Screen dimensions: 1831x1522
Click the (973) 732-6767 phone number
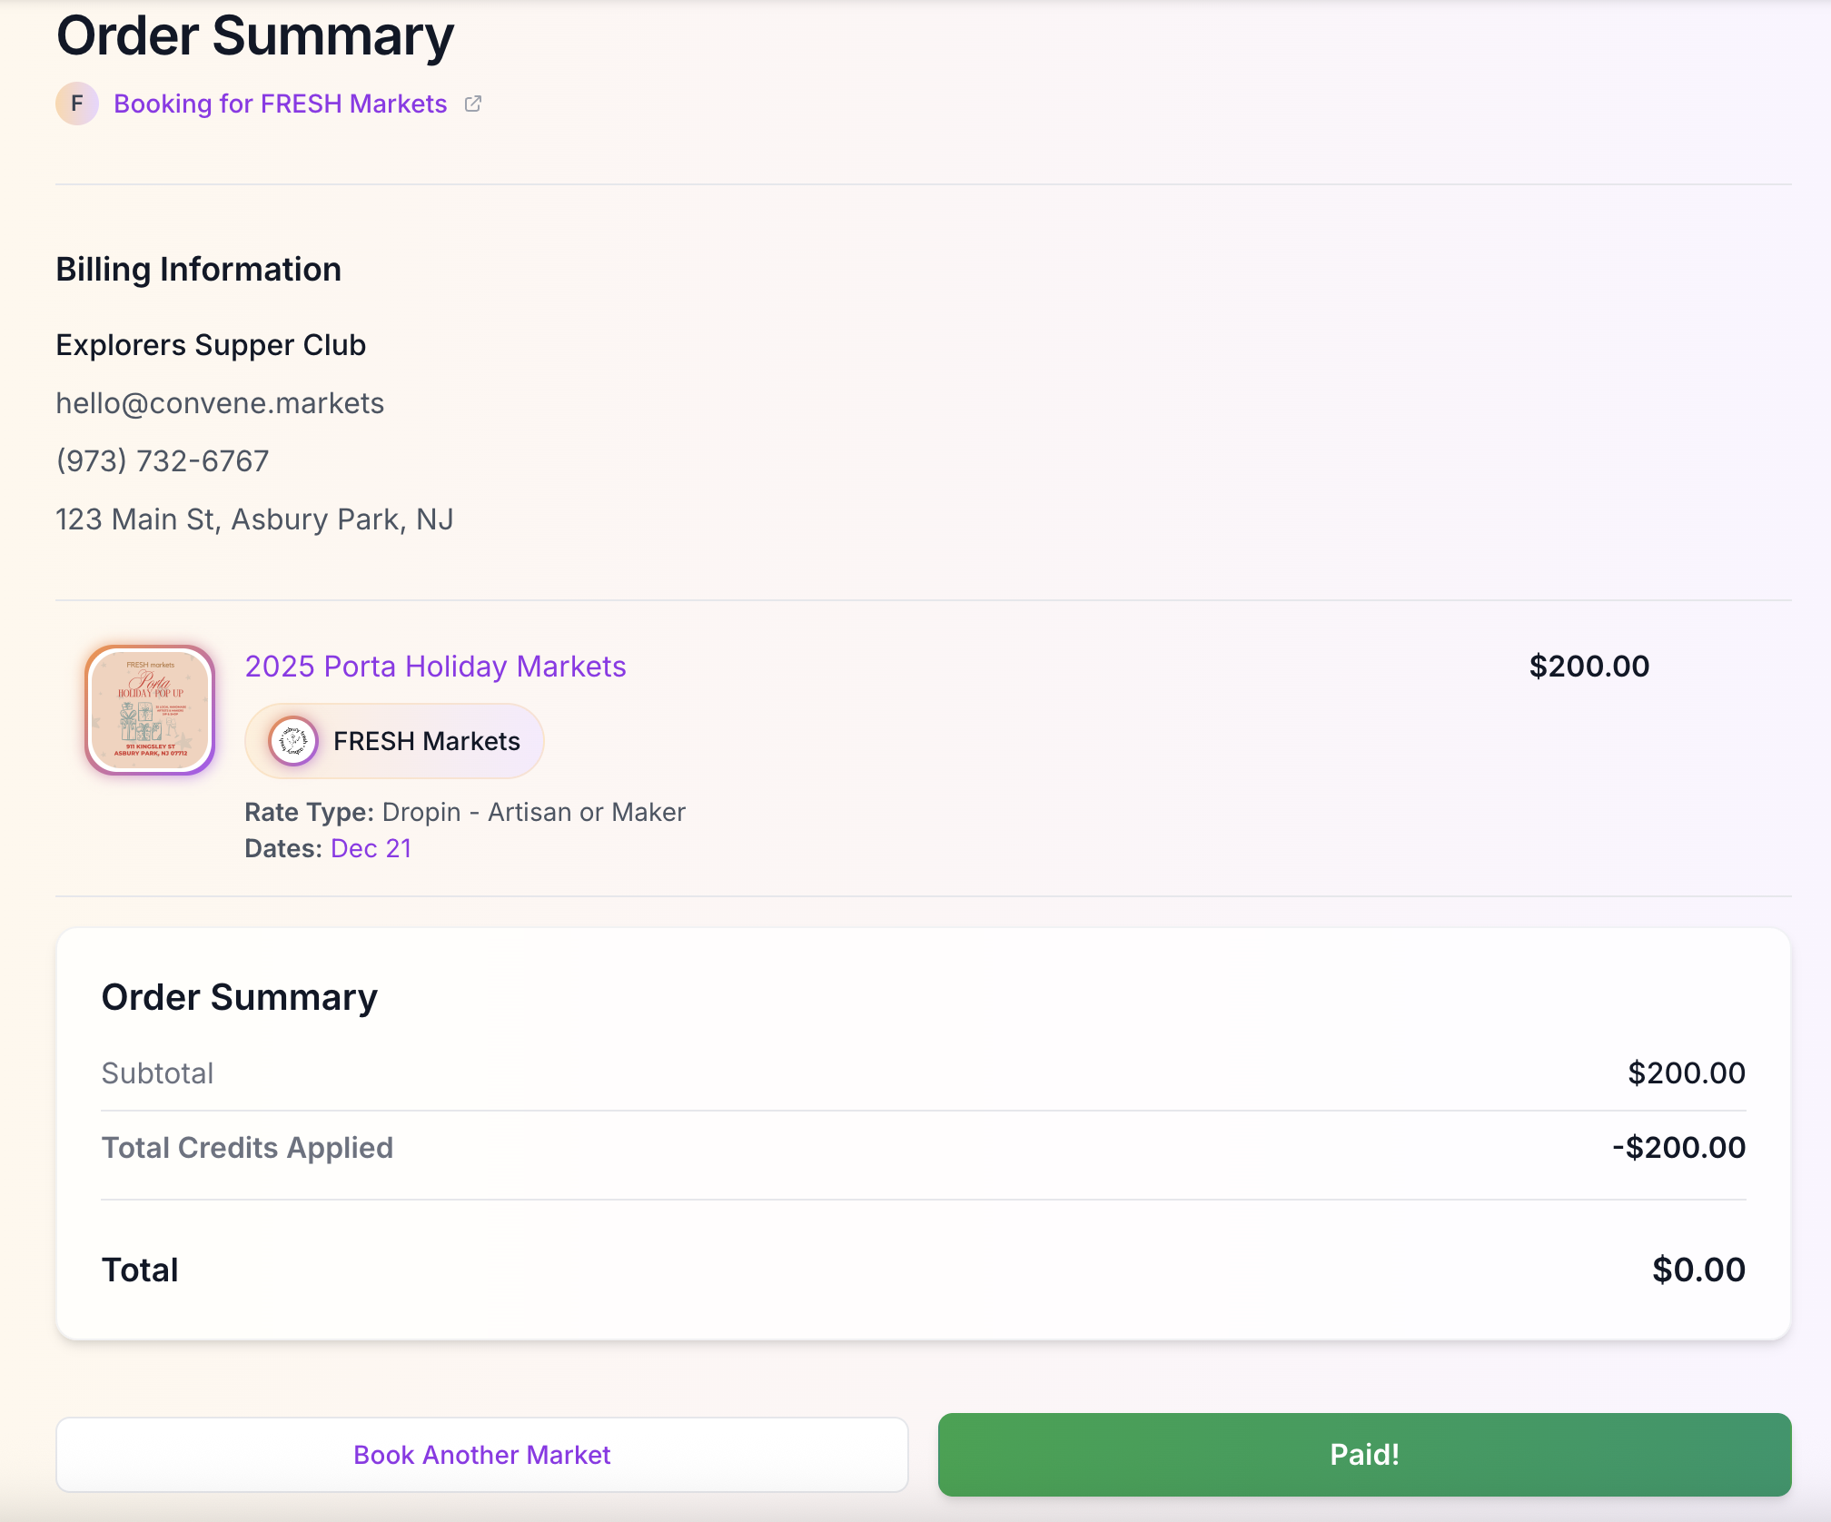pos(163,461)
